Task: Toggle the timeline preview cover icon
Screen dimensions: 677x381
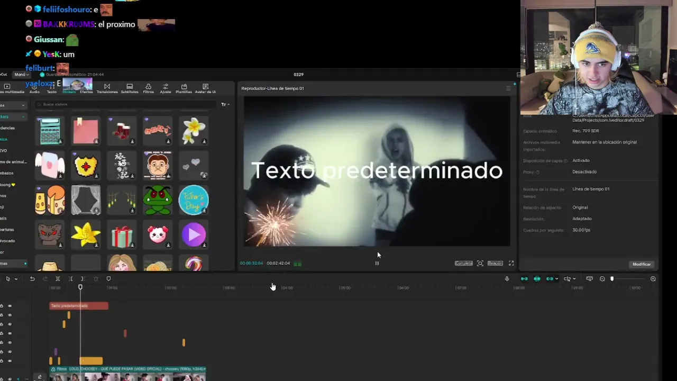Action: coord(589,279)
